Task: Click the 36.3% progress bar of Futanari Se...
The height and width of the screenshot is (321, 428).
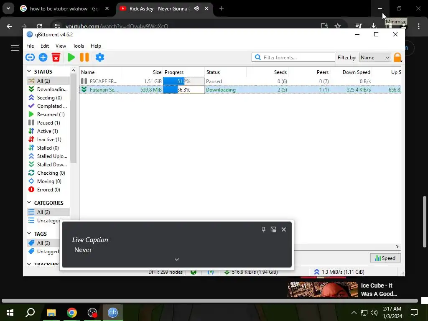Action: [184, 89]
